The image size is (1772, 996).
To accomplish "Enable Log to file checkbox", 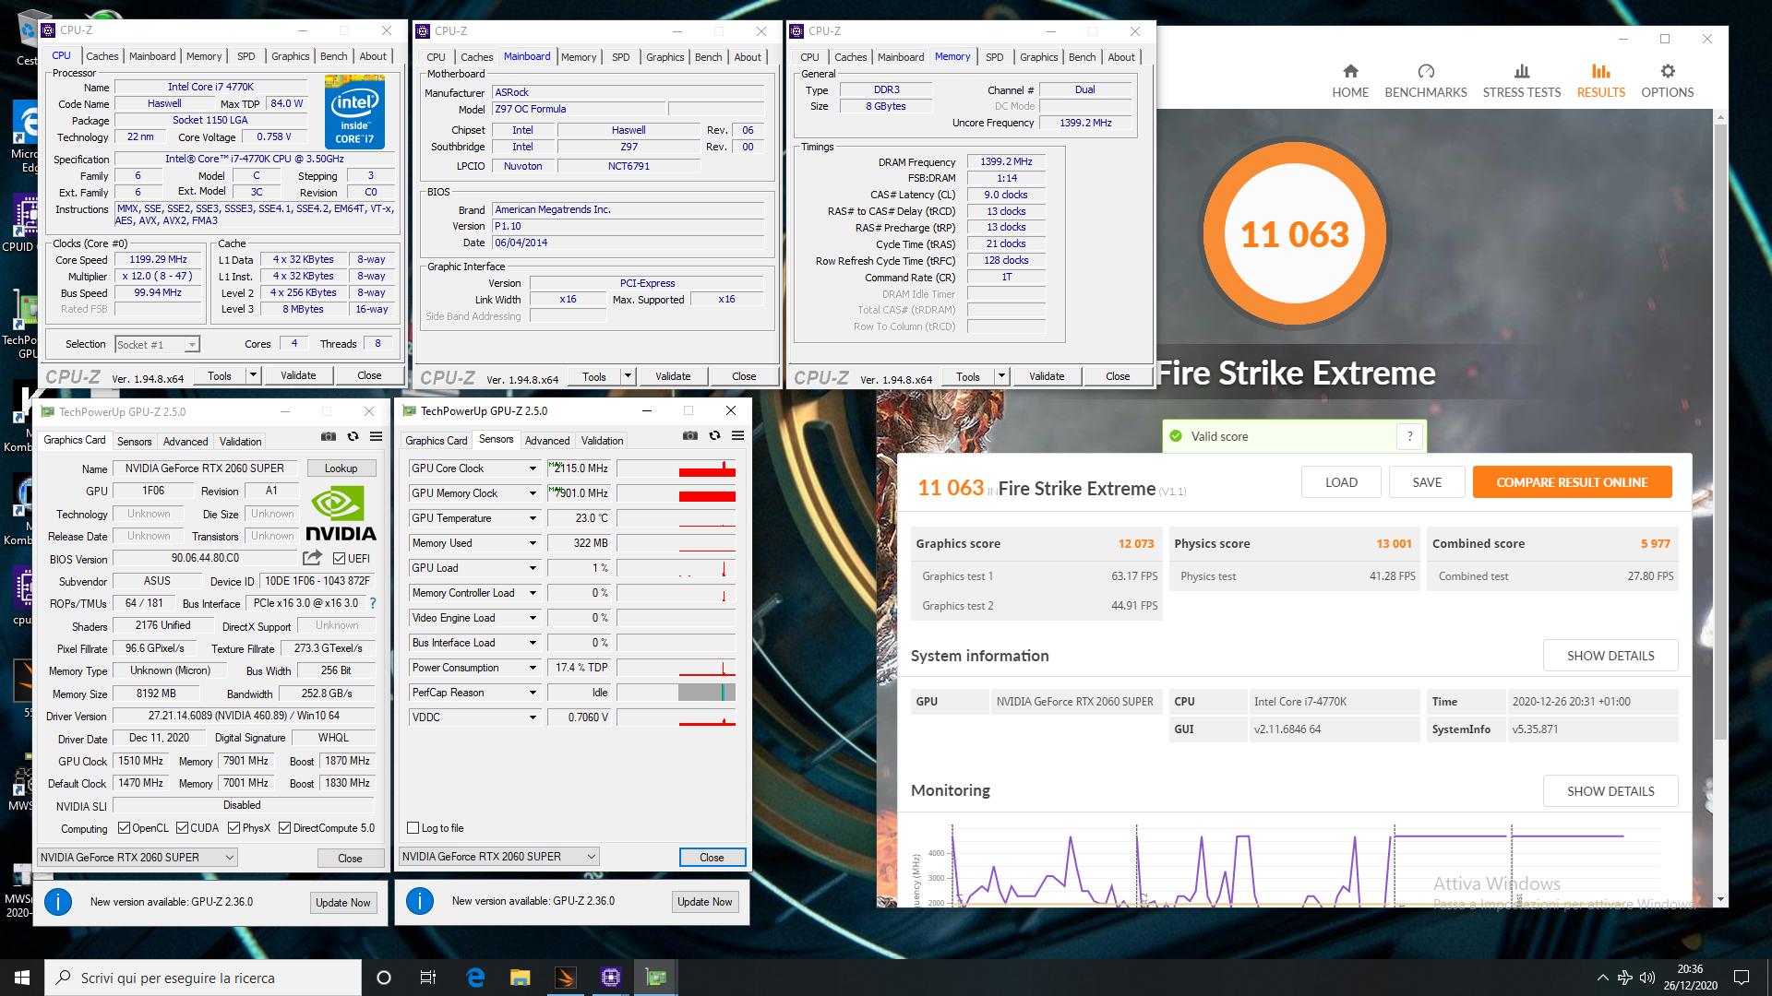I will pos(413,828).
